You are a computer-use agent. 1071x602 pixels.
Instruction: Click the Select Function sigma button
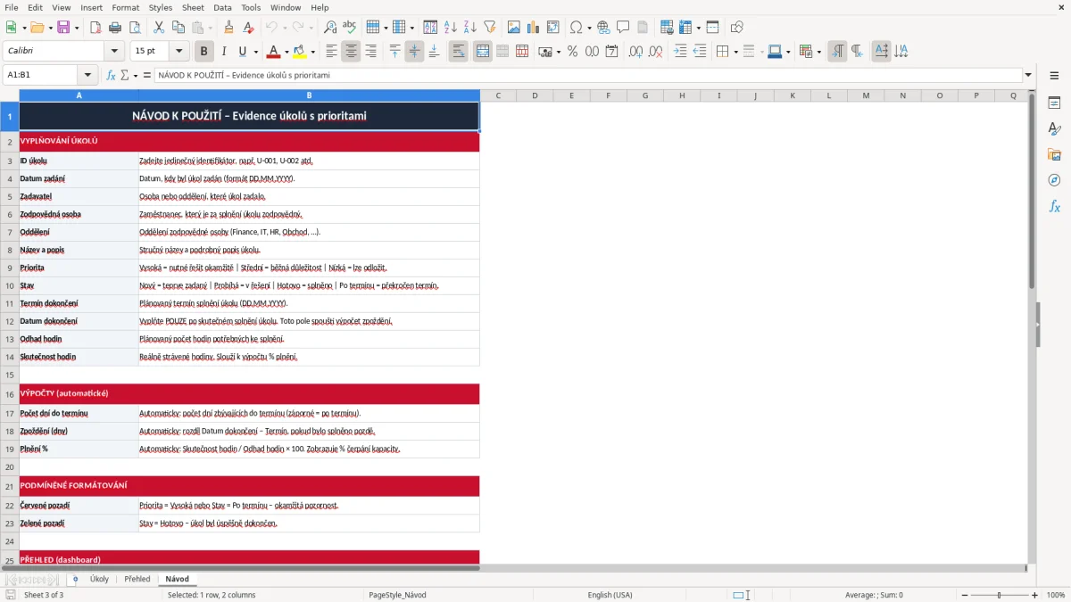(127, 76)
